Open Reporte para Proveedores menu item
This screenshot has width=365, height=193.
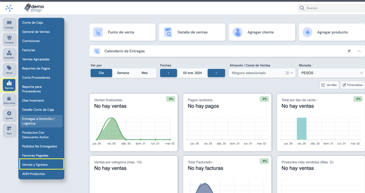click(x=32, y=89)
